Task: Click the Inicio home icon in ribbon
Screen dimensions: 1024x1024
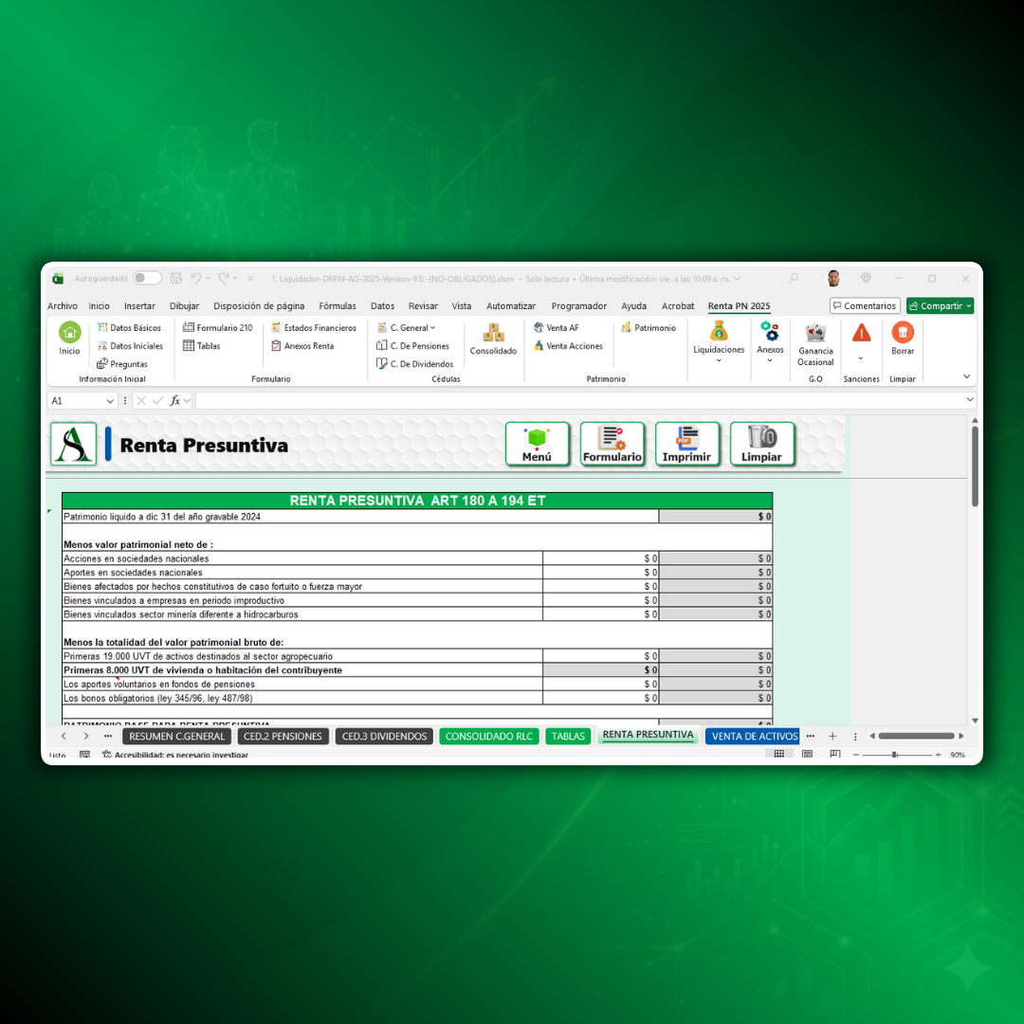Action: coord(70,334)
